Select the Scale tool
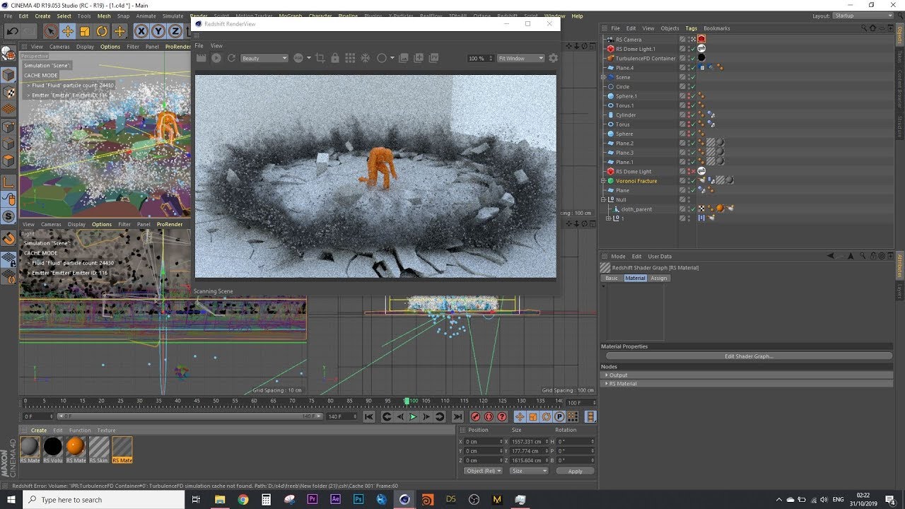 click(85, 31)
